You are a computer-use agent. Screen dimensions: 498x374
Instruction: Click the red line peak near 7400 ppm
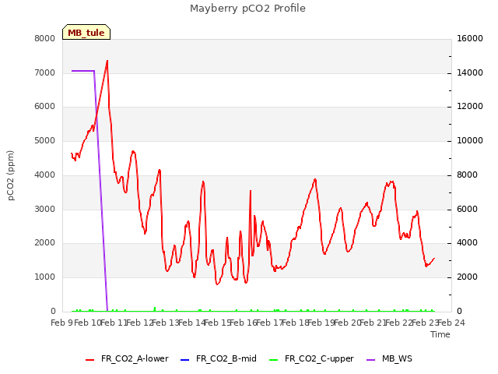(107, 61)
